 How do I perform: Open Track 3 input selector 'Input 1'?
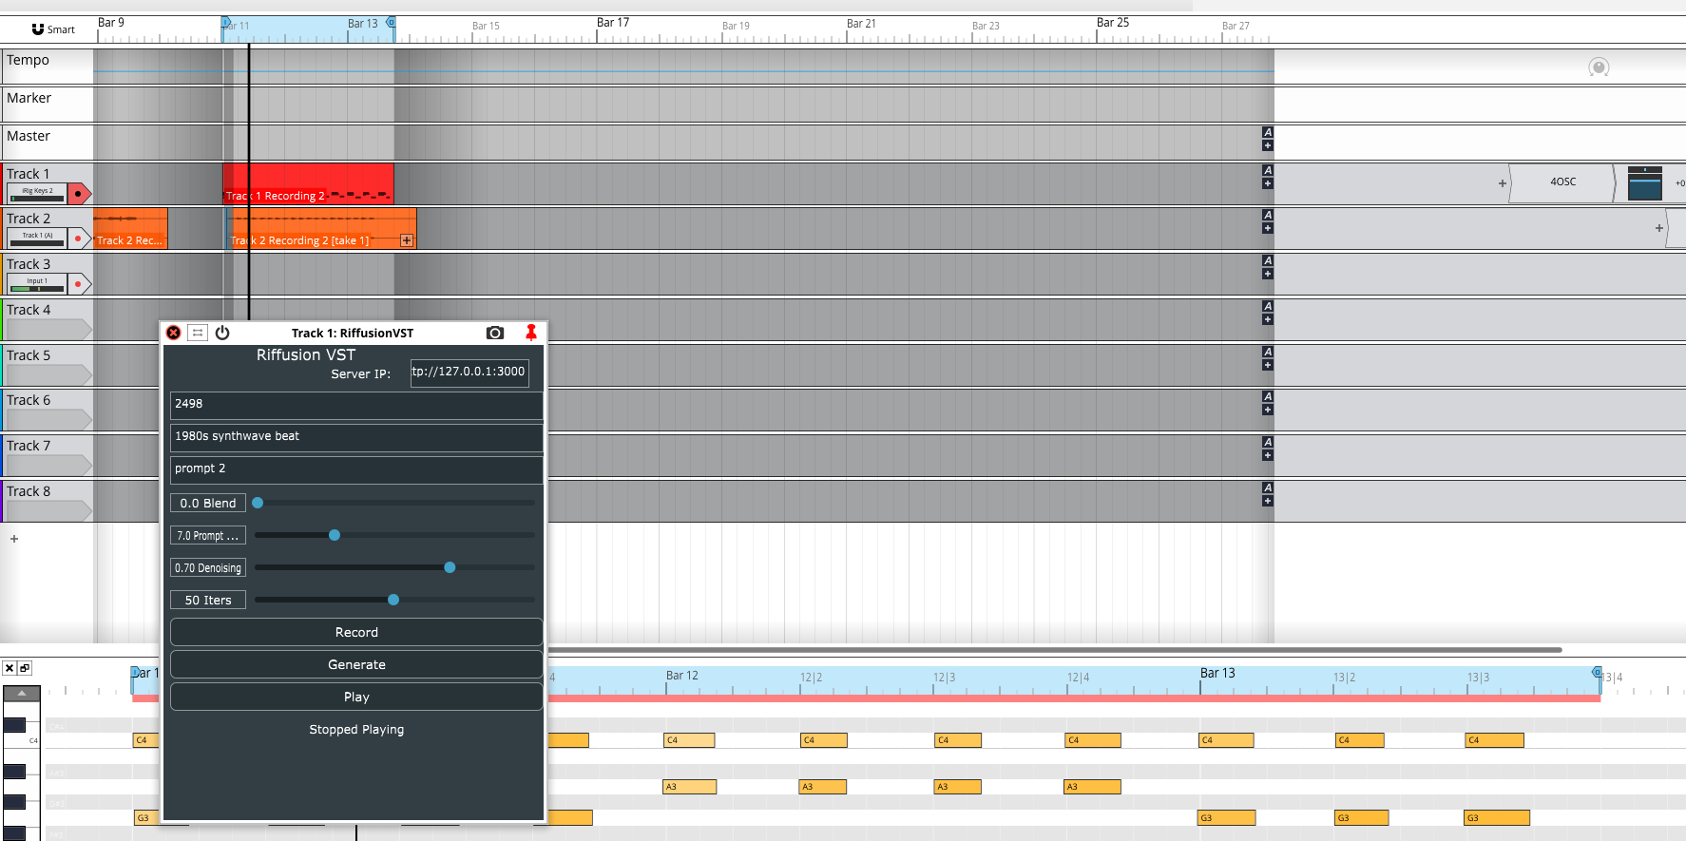coord(37,283)
